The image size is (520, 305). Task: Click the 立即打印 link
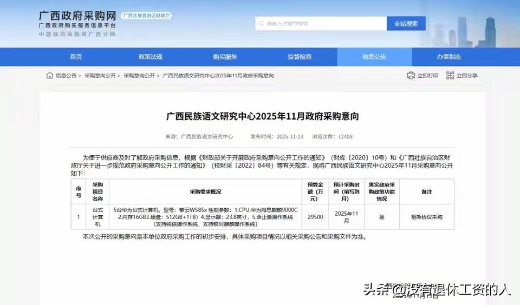click(x=428, y=76)
